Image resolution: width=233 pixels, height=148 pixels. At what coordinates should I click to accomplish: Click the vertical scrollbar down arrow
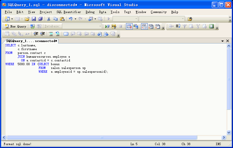click(x=229, y=132)
